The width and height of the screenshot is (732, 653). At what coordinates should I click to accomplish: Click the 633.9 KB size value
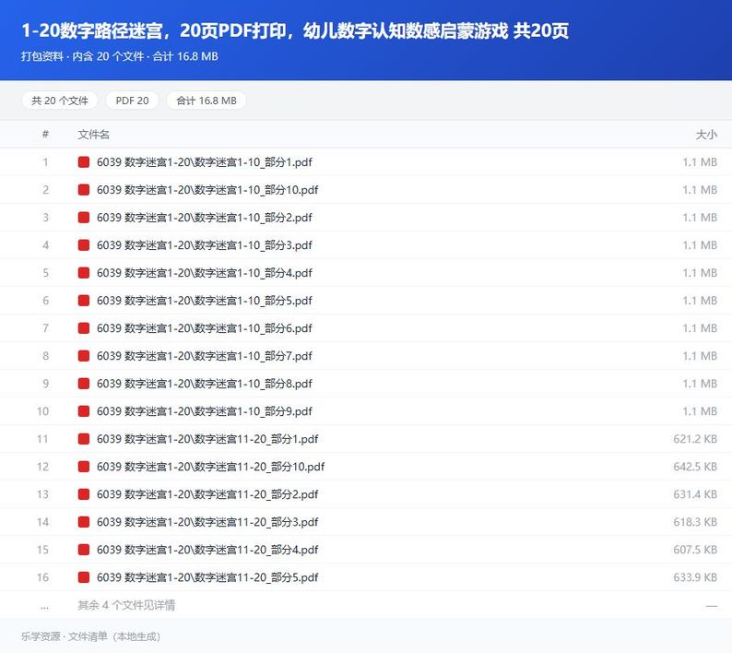[x=695, y=576]
